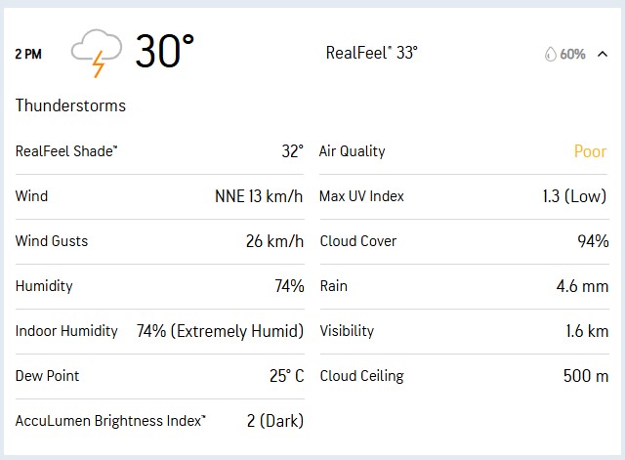Viewport: 625px width, 460px height.
Task: Collapse the 2 PM hourly details chevron
Action: point(603,54)
